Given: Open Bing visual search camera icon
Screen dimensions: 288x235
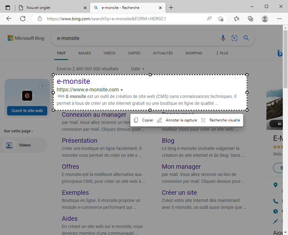Looking at the screenshot, I should (234, 38).
